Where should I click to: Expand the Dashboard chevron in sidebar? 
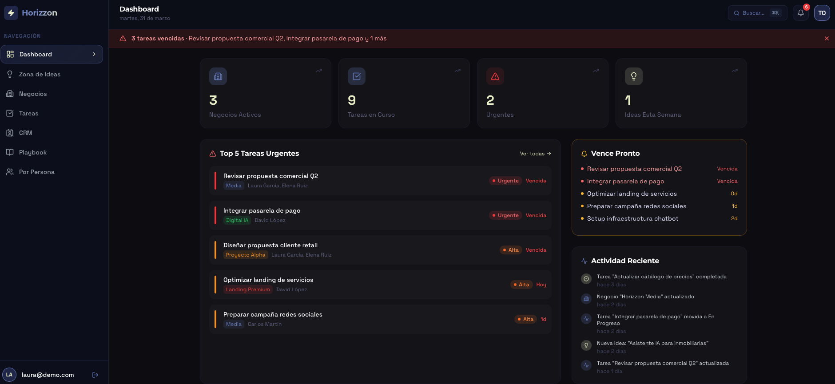click(94, 54)
